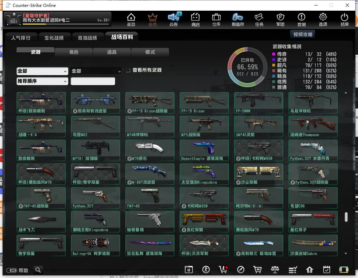Select the 战术飞刀 knife card
This screenshot has width=358, height=278.
pos(41,222)
